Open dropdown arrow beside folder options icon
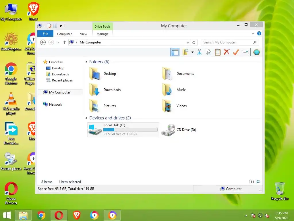The image size is (294, 221). 192,52
